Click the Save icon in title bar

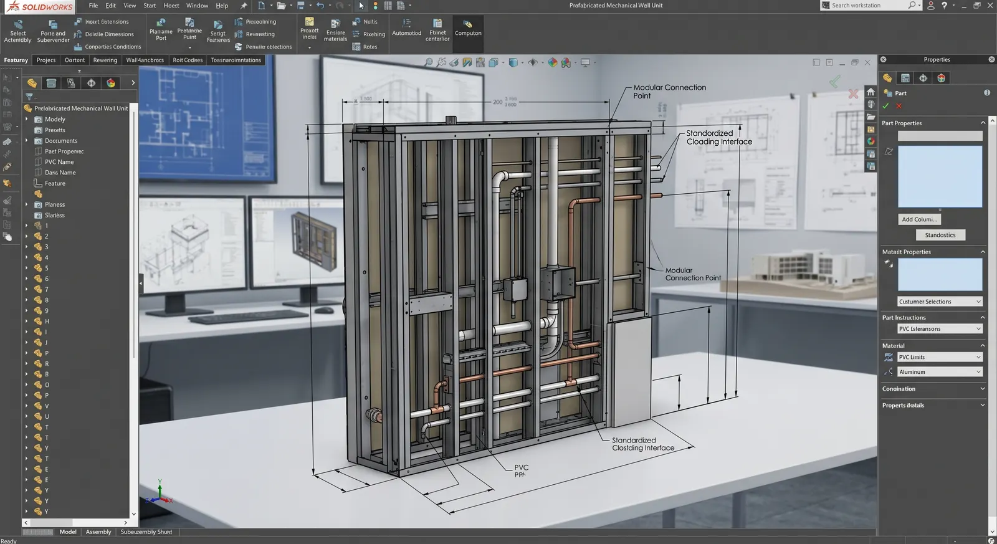pyautogui.click(x=301, y=6)
